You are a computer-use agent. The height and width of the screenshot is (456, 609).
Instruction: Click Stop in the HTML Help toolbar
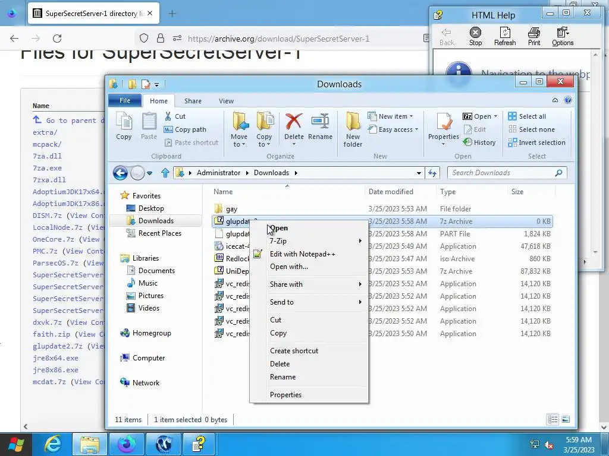[475, 37]
